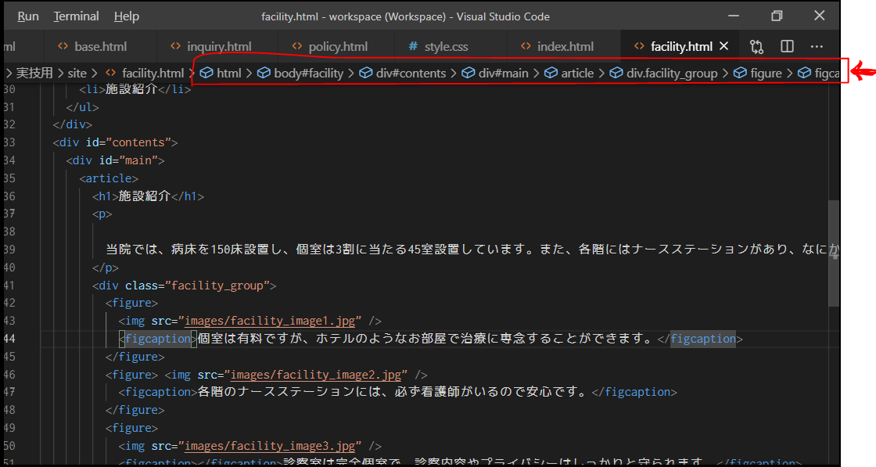
Task: Open the Run menu
Action: coord(28,16)
